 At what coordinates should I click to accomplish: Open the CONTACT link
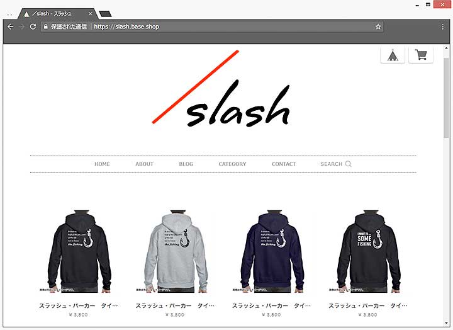(x=284, y=164)
